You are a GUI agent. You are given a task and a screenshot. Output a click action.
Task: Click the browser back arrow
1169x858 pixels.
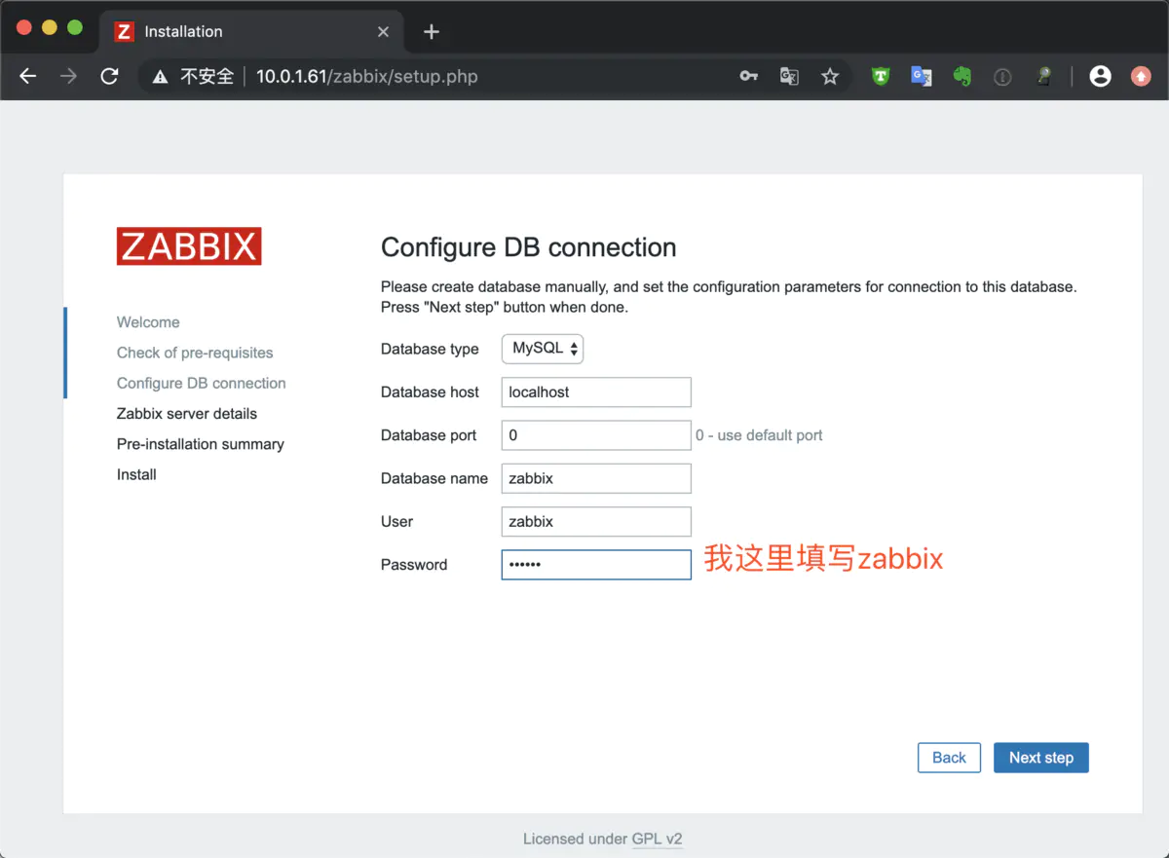27,76
